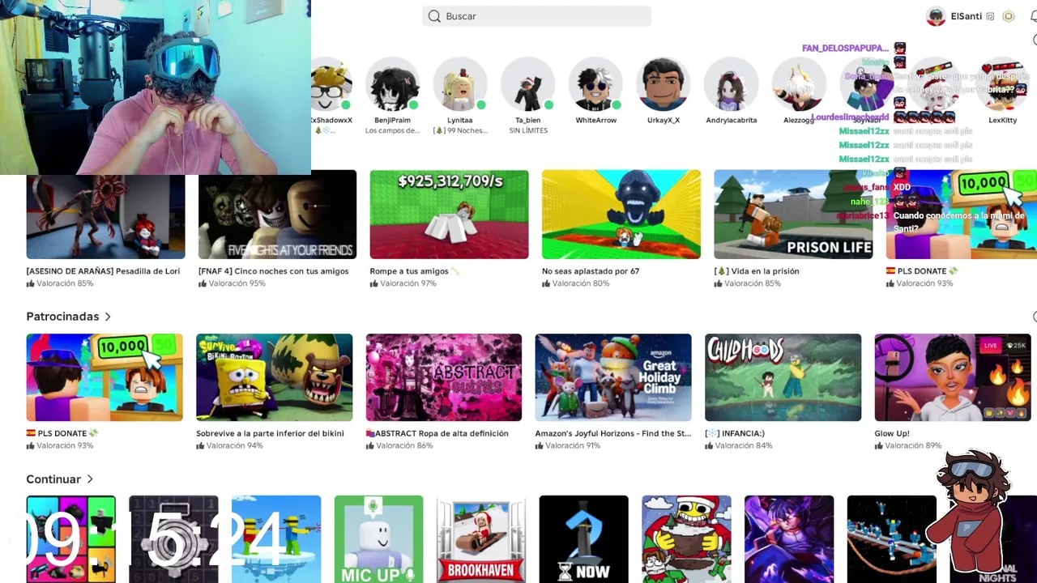
Task: Open the hourglass NOW game in Continuar
Action: [x=583, y=539]
